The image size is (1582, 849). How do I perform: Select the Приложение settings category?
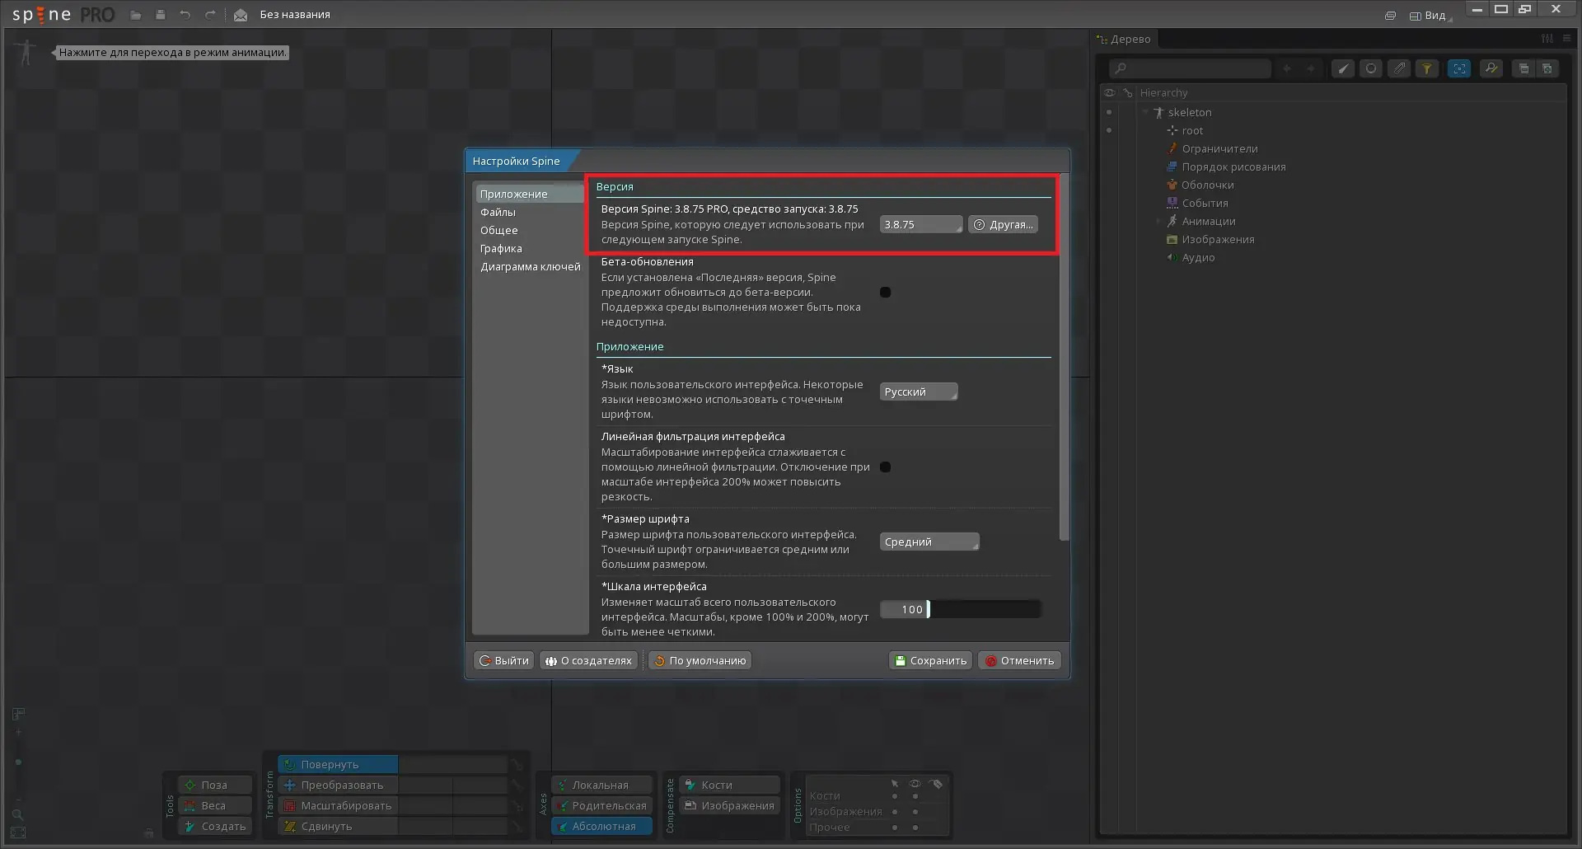click(530, 194)
